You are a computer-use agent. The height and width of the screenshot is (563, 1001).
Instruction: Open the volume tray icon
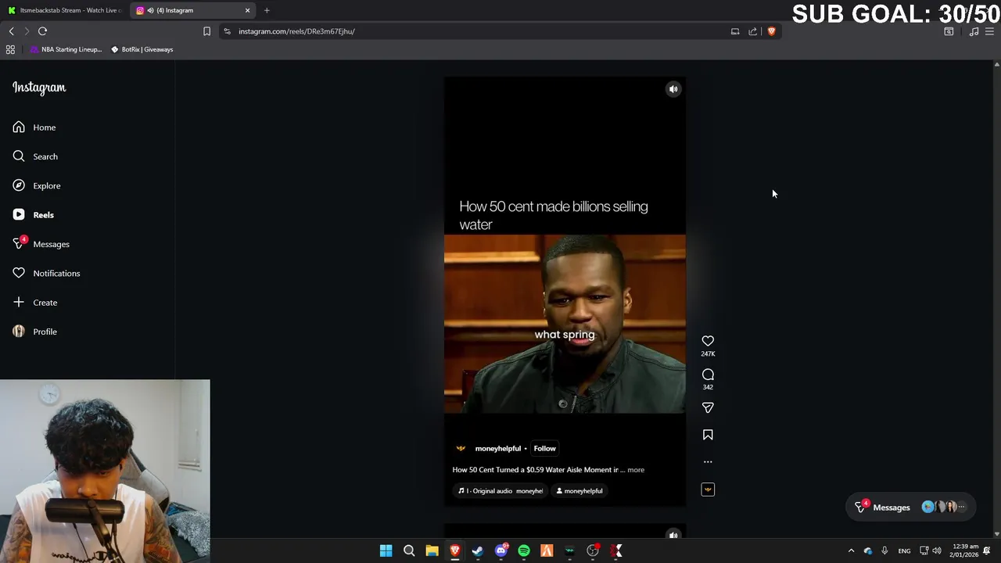(x=937, y=551)
